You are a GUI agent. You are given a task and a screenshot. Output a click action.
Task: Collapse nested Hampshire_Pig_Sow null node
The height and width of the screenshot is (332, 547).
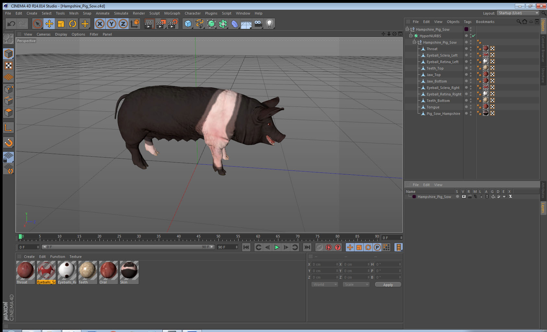coord(414,42)
